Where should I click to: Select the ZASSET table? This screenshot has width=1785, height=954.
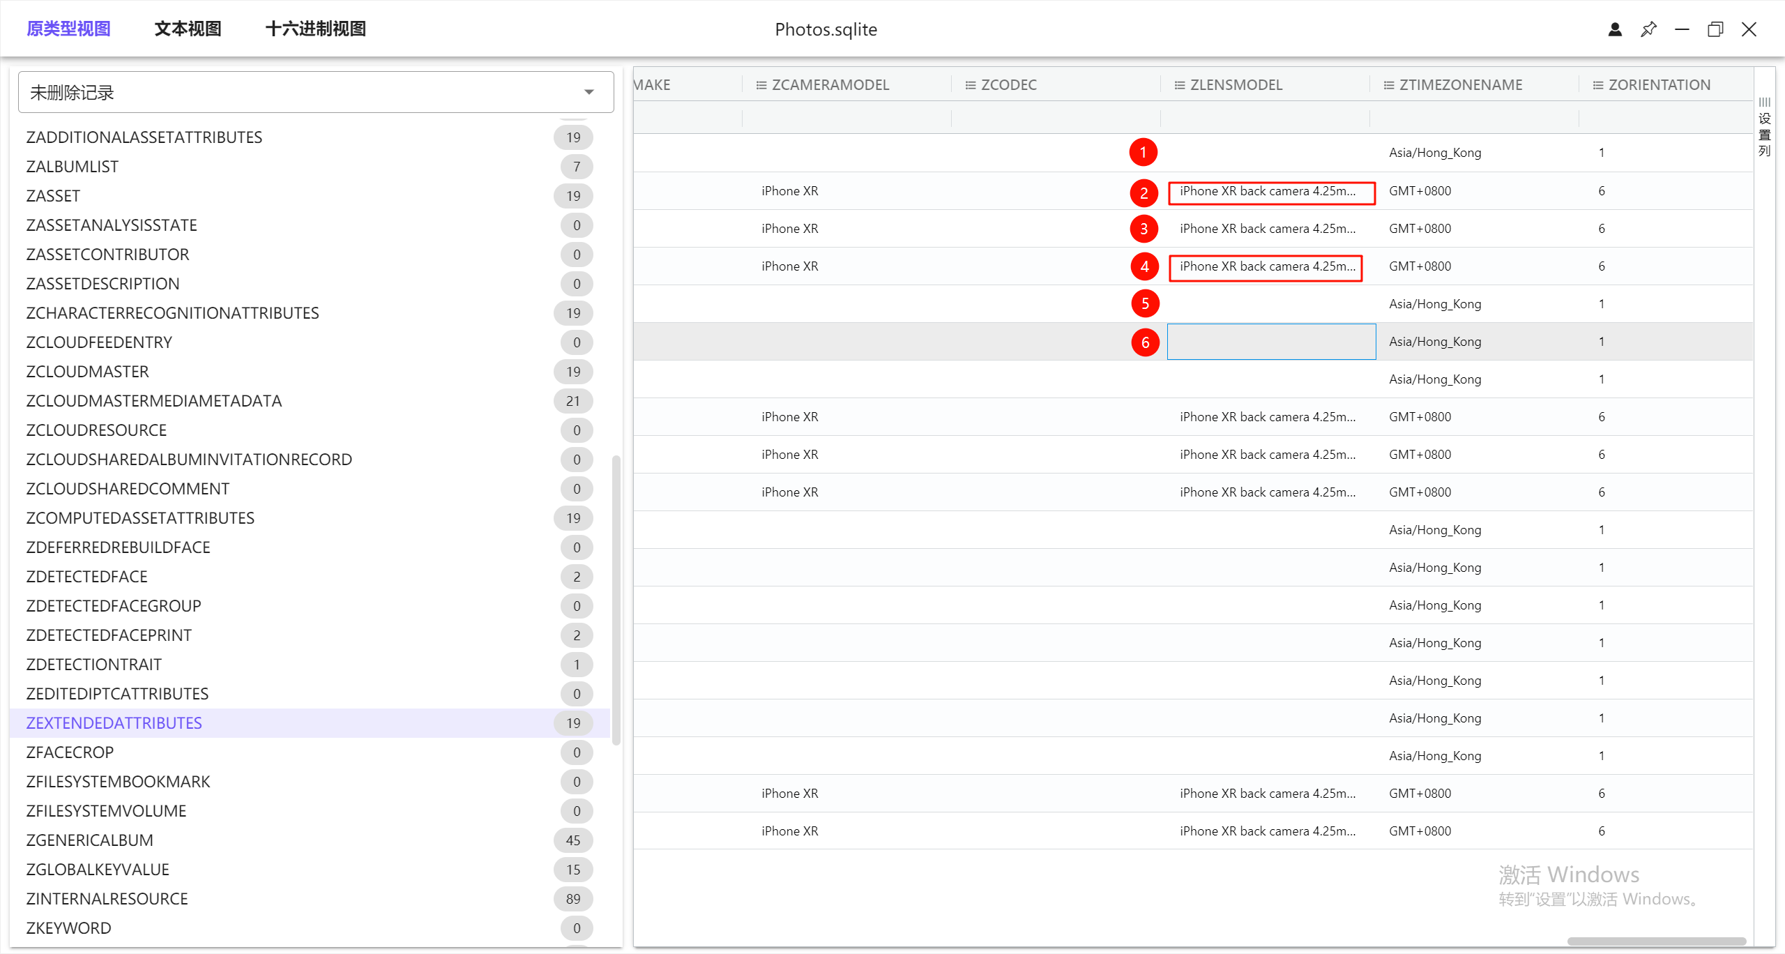(x=53, y=196)
